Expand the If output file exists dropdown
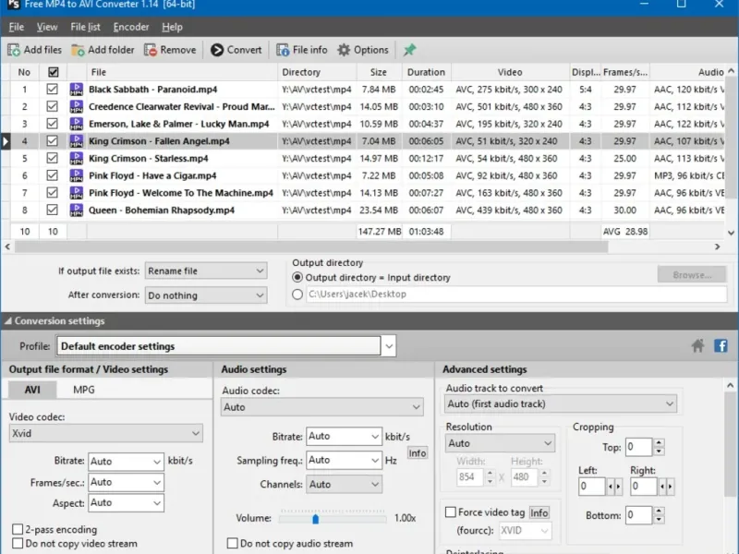This screenshot has width=739, height=554. point(206,271)
